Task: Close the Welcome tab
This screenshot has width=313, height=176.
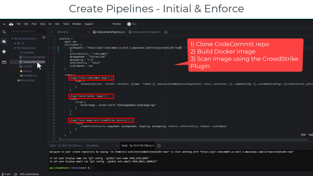Action: point(88,32)
